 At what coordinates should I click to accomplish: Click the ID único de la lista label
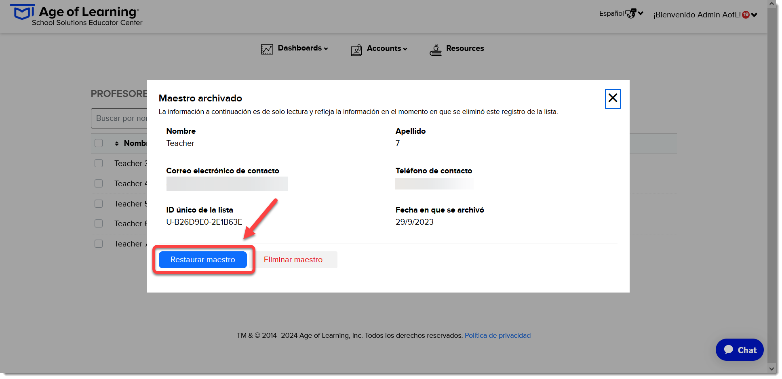(x=200, y=210)
